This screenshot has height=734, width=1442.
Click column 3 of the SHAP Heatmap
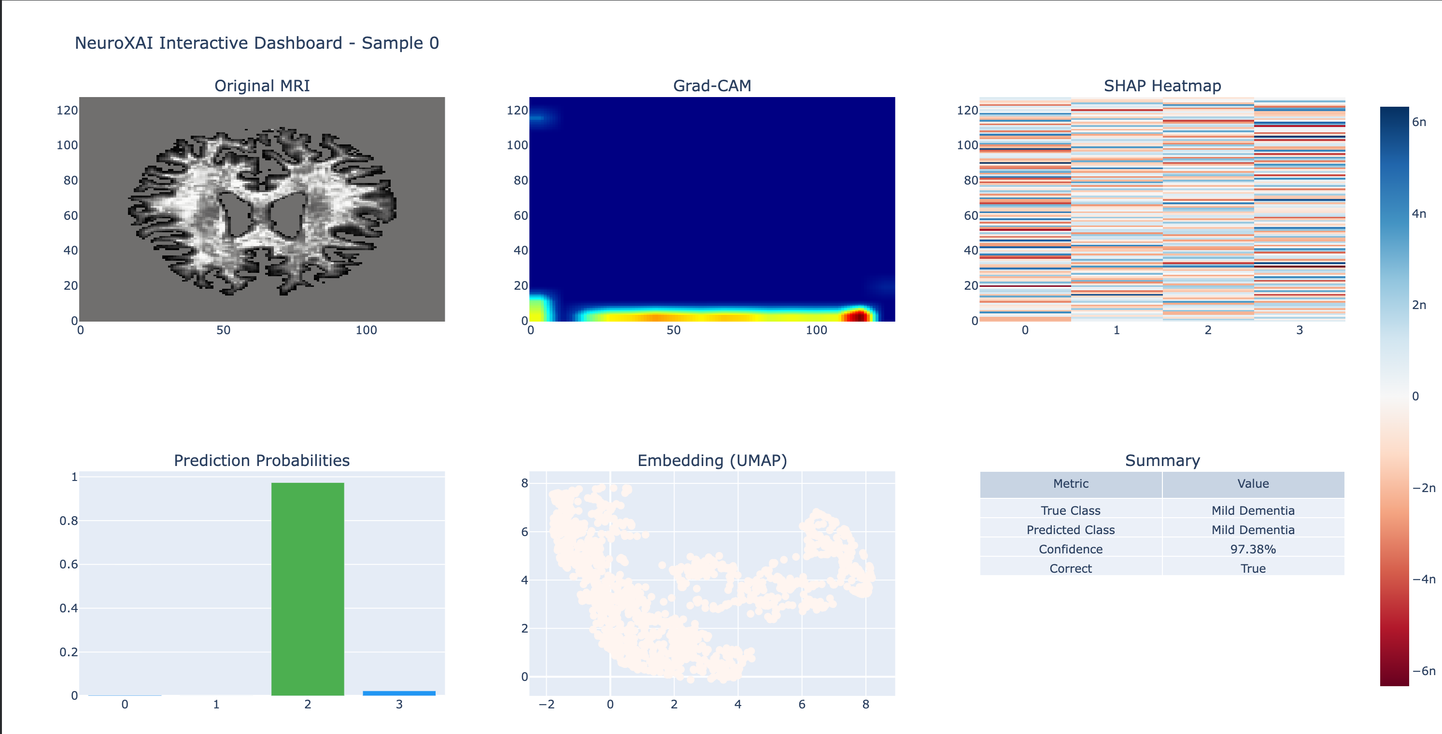click(1299, 210)
